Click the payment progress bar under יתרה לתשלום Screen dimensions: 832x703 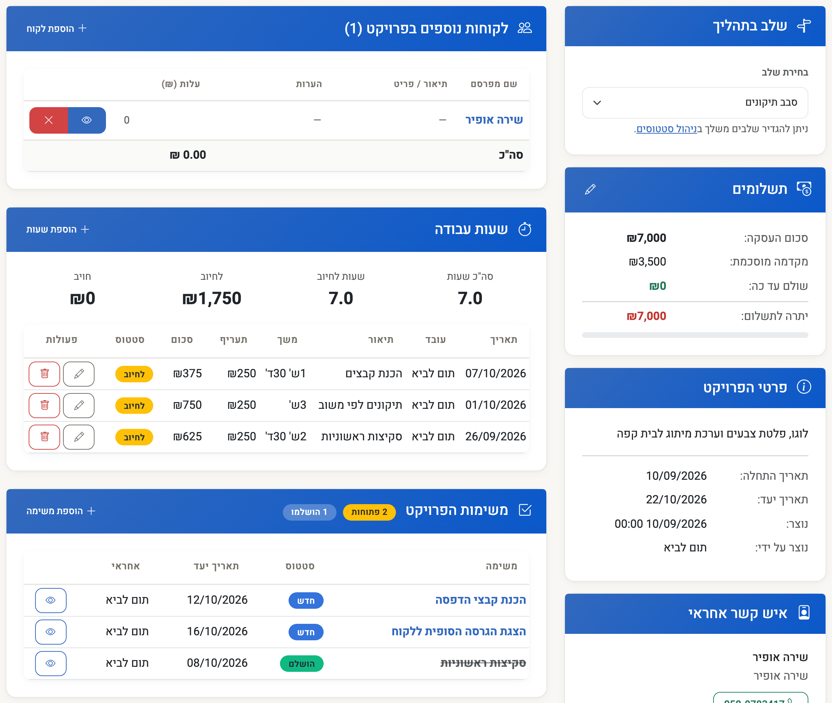point(695,335)
